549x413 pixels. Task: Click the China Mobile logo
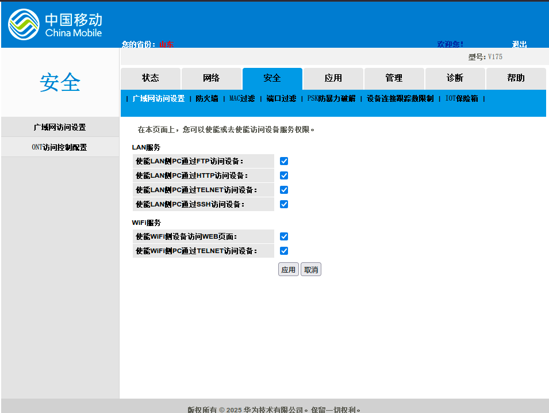tap(55, 25)
